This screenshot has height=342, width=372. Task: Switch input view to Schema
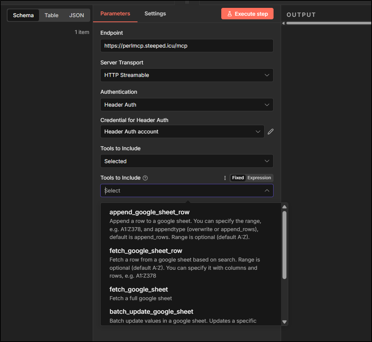tap(23, 15)
